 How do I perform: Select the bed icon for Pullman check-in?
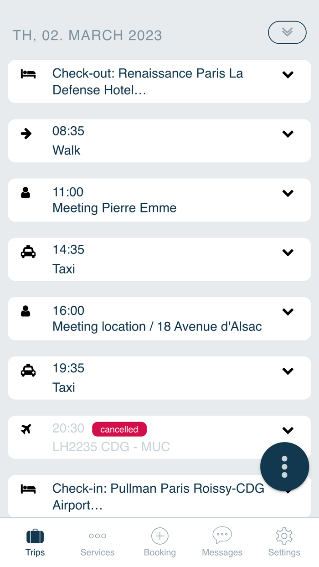pos(27,488)
